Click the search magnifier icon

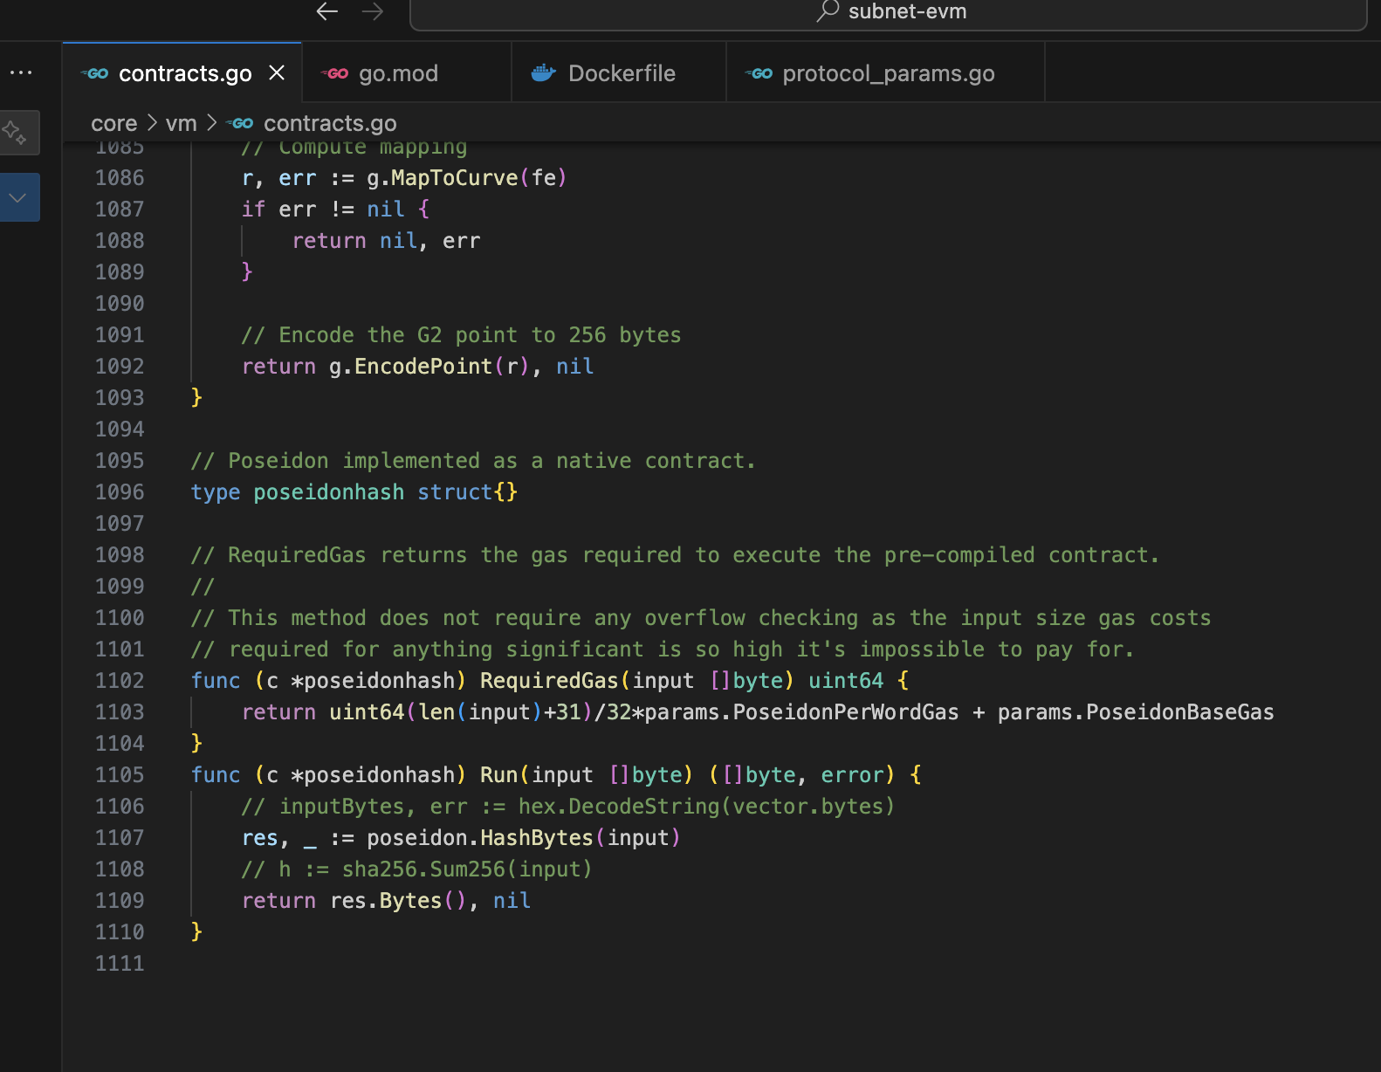[828, 10]
